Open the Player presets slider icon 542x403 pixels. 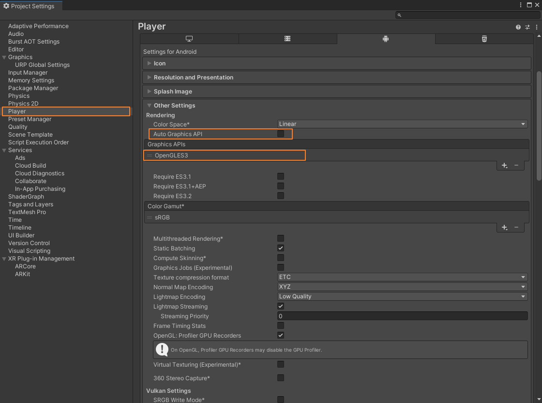tap(527, 27)
